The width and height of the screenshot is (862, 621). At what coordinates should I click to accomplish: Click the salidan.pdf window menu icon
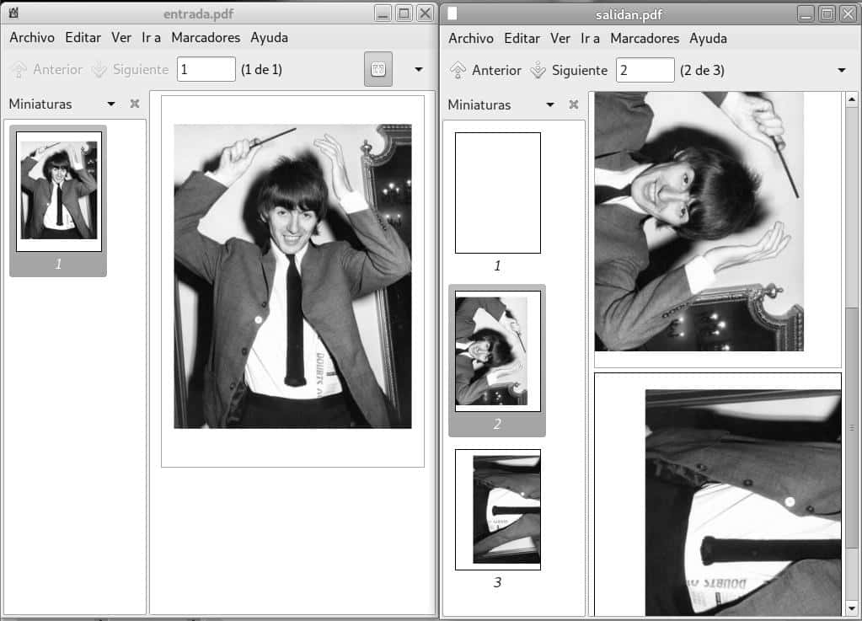452,13
